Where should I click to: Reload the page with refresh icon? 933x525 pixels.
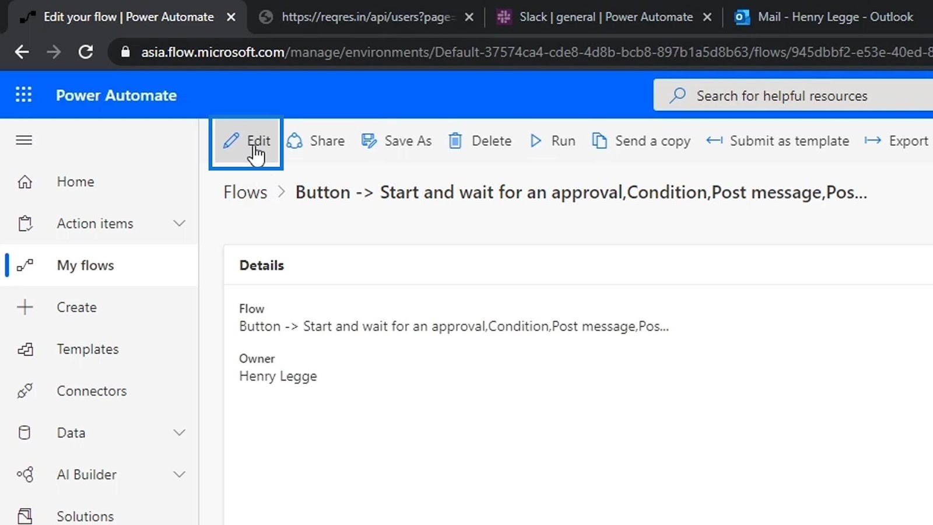(86, 52)
